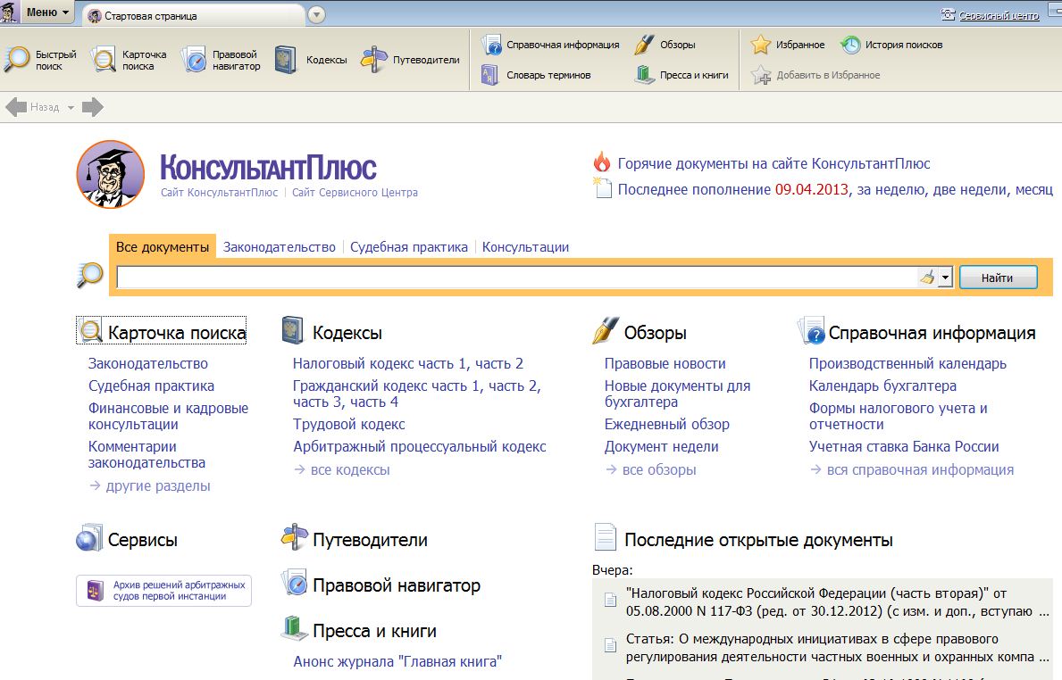Select the Стартовая страница tab

click(193, 15)
